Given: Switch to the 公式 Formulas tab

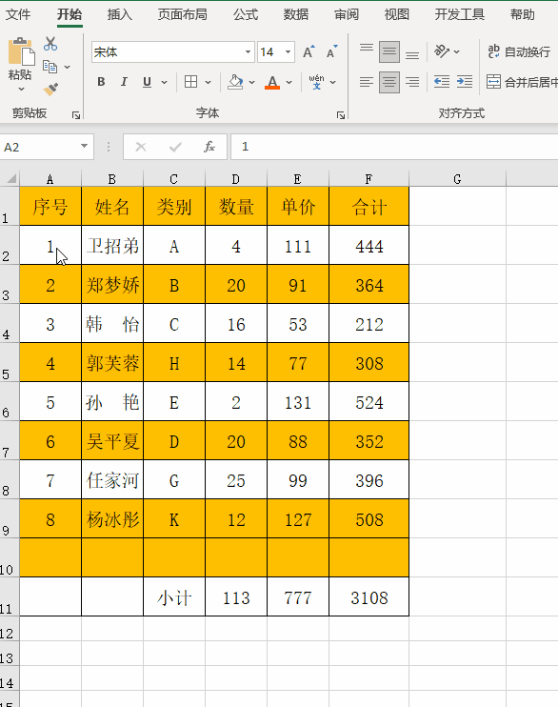Looking at the screenshot, I should [x=245, y=14].
